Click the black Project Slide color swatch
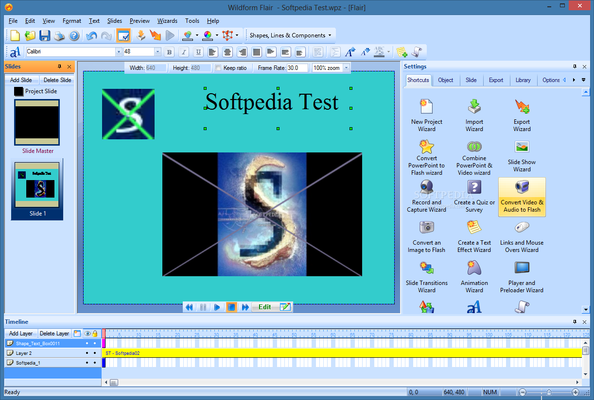Viewport: 594px width, 400px height. (18, 91)
